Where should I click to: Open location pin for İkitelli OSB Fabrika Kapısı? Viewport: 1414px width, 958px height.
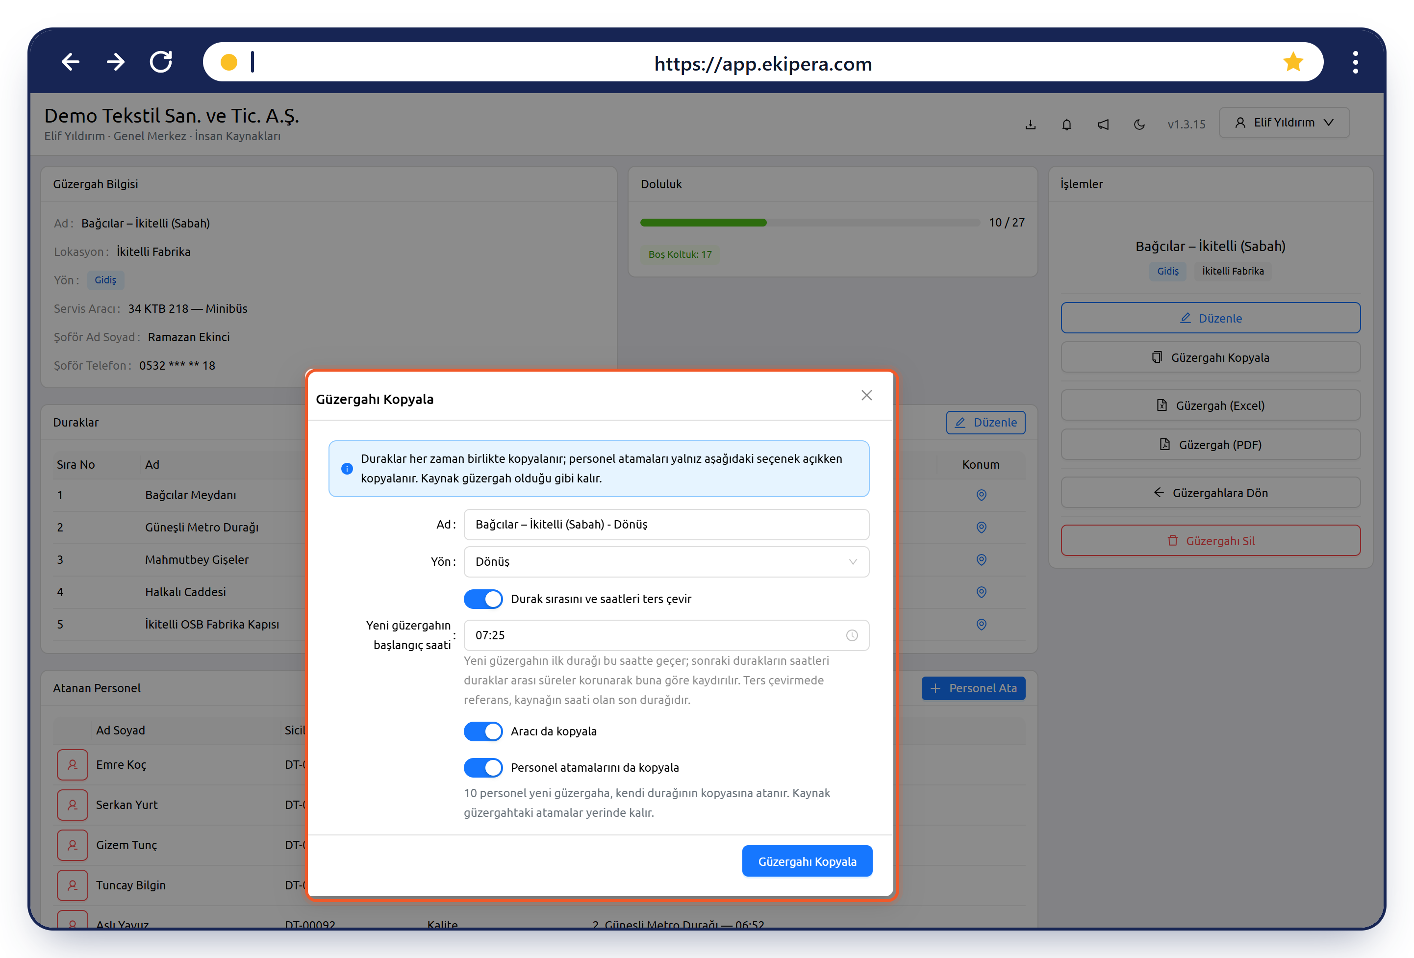(982, 624)
